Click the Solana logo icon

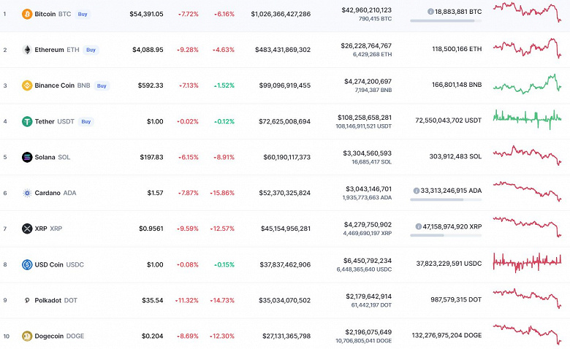(27, 157)
